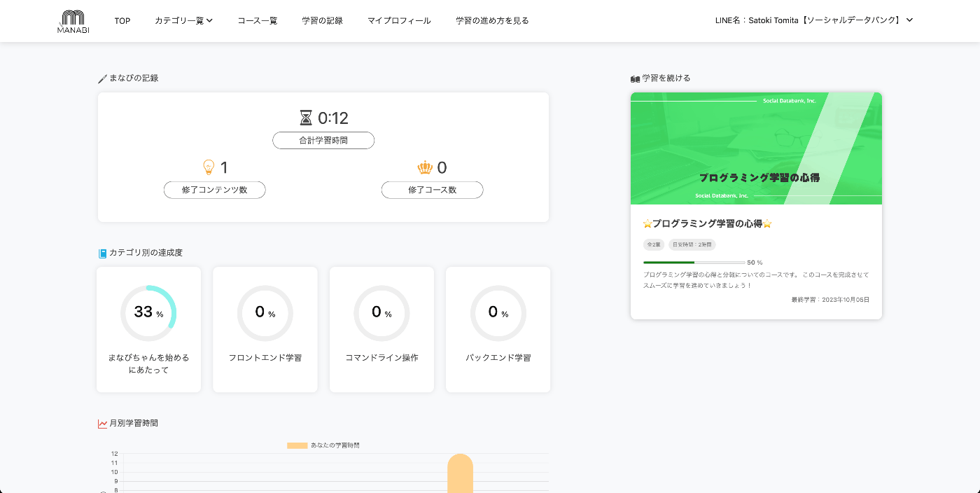Expand the LINE名 Satoki Tomita account menu

[x=814, y=20]
